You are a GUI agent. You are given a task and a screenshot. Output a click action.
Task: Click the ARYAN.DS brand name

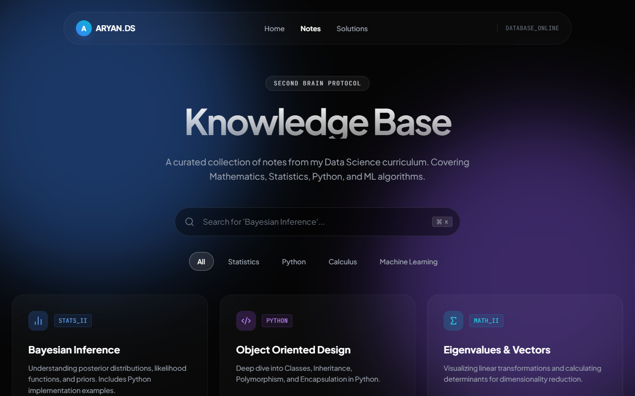[116, 28]
